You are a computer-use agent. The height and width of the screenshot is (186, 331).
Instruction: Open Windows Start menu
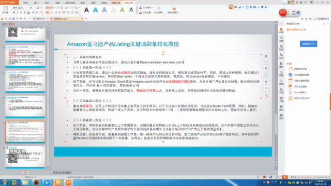[5, 182]
